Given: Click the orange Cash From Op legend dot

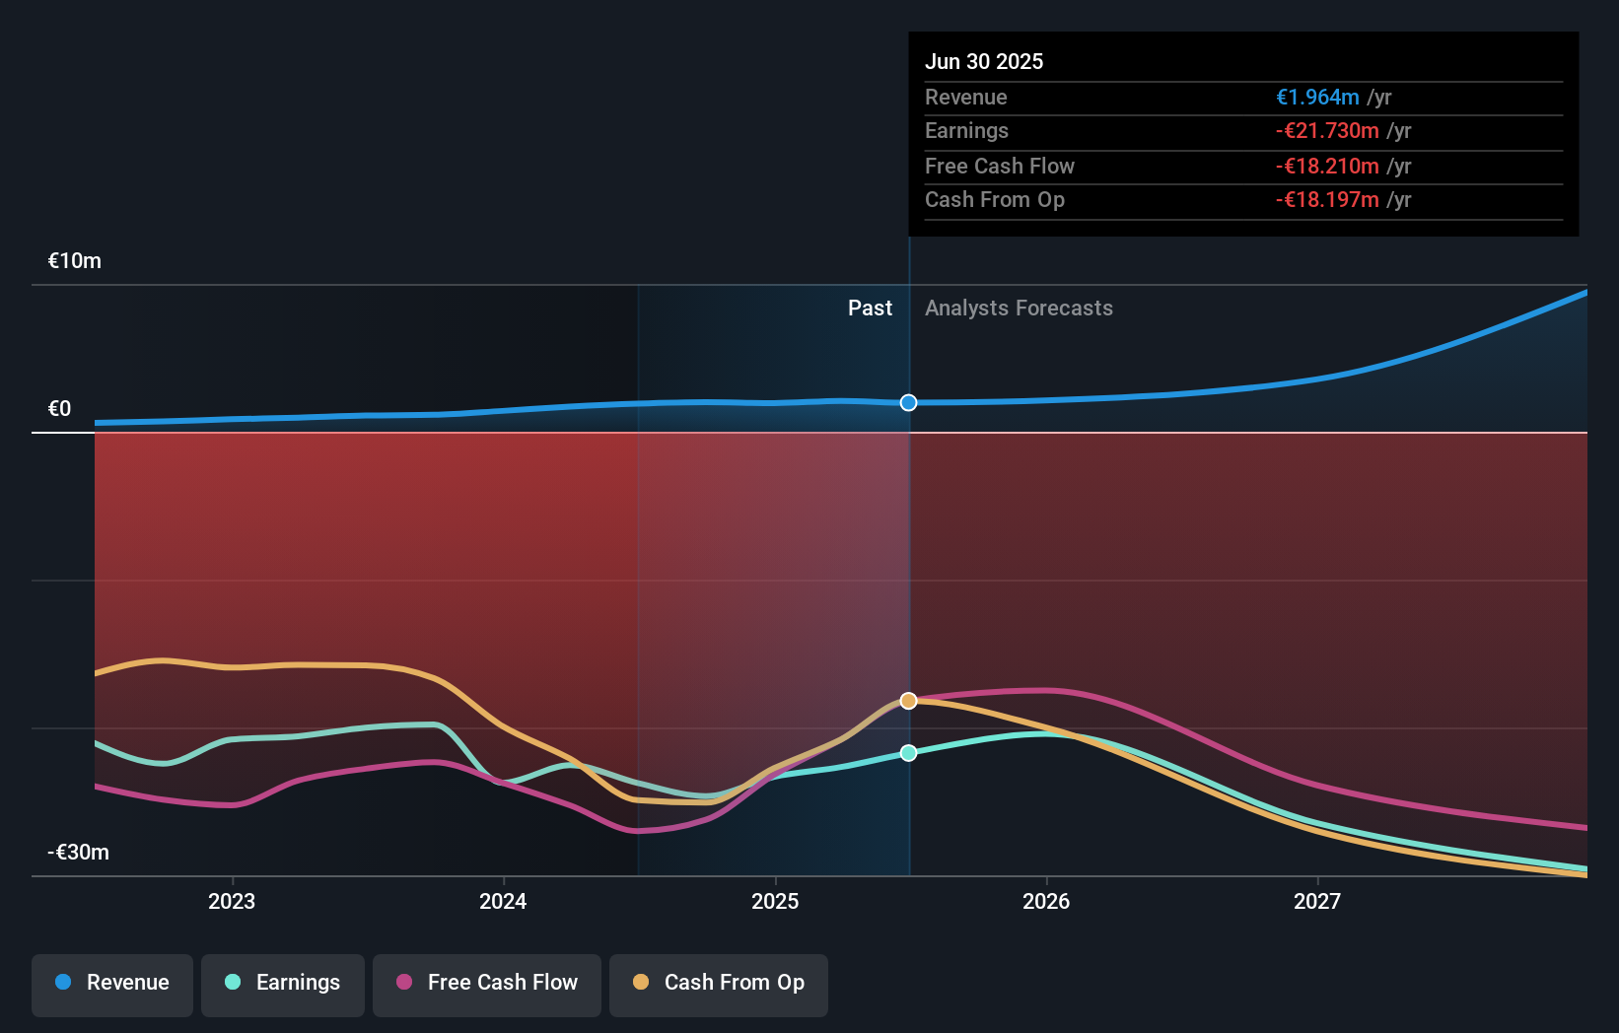Looking at the screenshot, I should [x=641, y=982].
